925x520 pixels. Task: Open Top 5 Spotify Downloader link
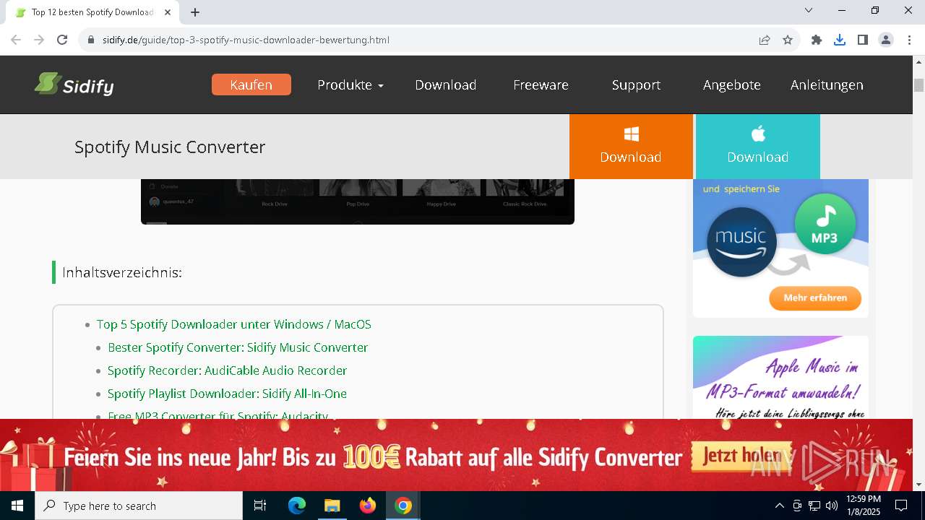tap(234, 324)
